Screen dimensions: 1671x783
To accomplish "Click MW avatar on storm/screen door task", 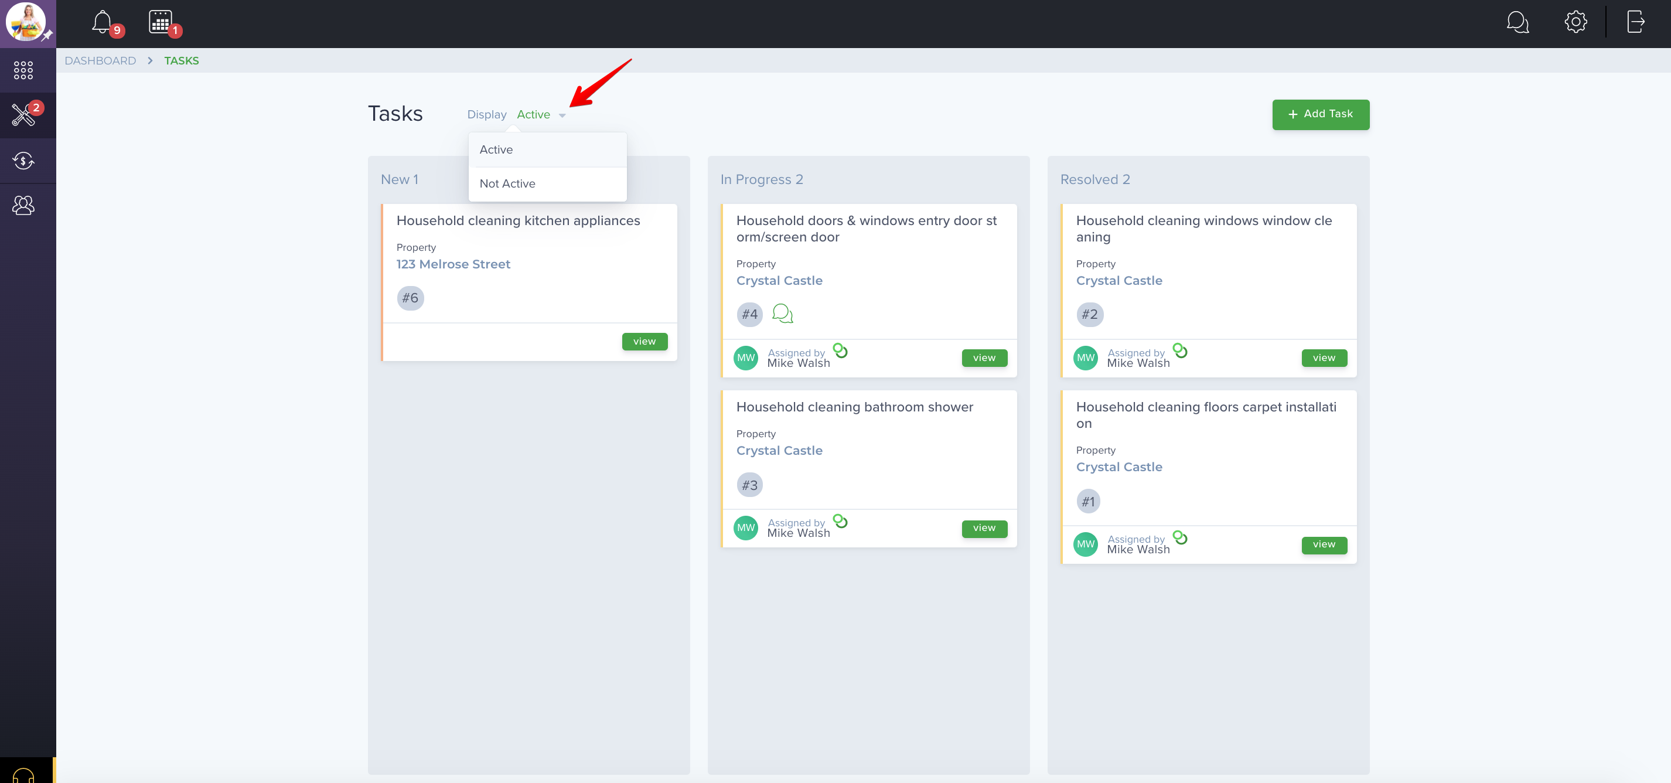I will pos(746,358).
